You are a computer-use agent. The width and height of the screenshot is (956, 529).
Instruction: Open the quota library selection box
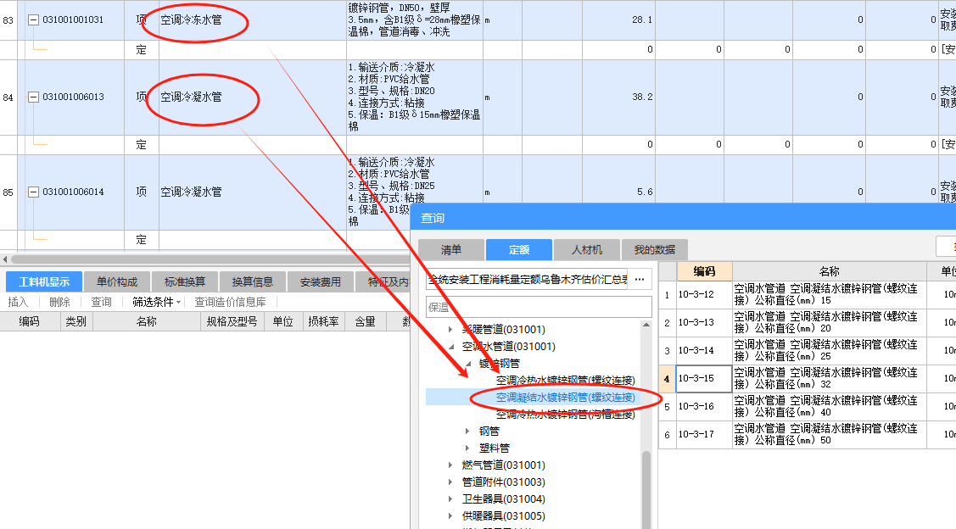(528, 279)
